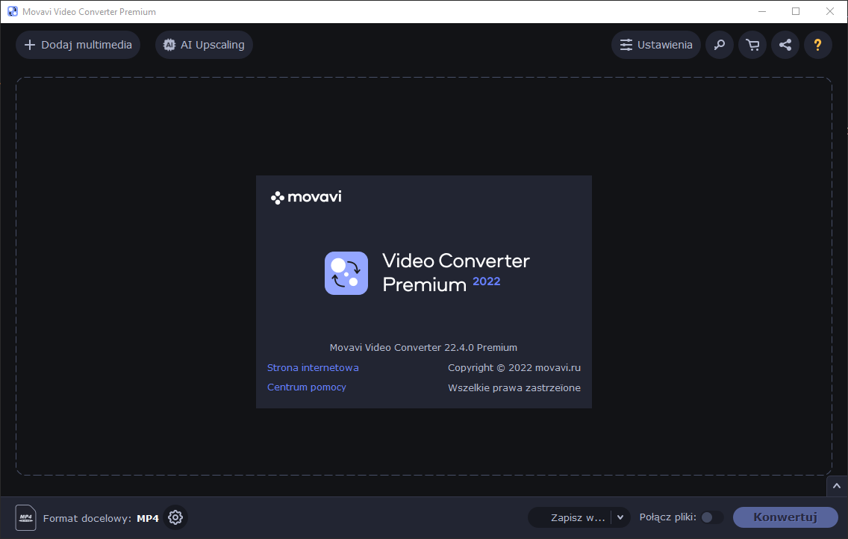Click the Zapisz w... button
The width and height of the screenshot is (848, 539).
click(x=571, y=517)
